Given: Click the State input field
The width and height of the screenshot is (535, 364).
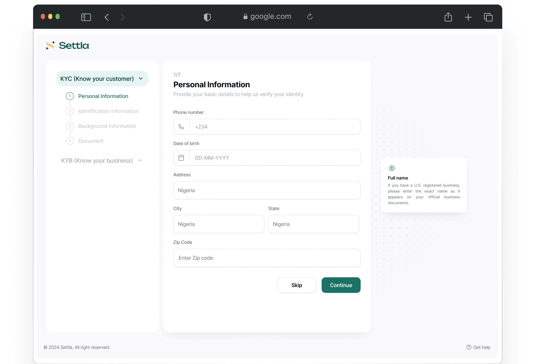Looking at the screenshot, I should (x=314, y=224).
